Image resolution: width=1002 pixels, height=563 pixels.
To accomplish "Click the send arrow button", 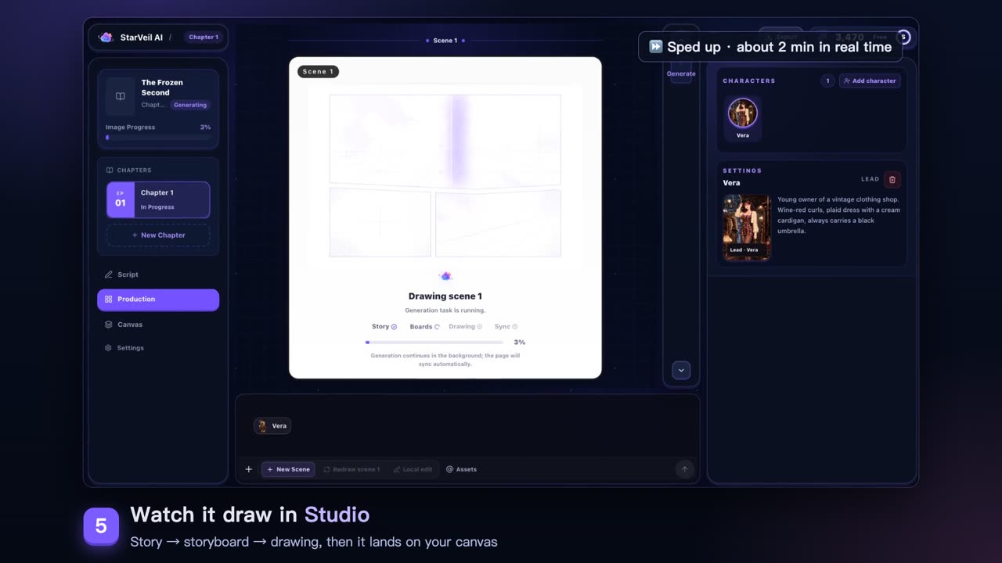I will pos(684,469).
